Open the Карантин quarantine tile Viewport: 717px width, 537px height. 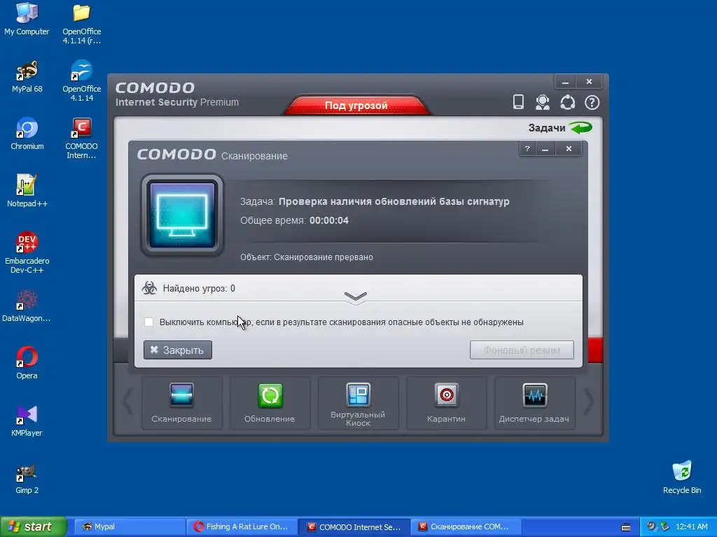pos(446,403)
